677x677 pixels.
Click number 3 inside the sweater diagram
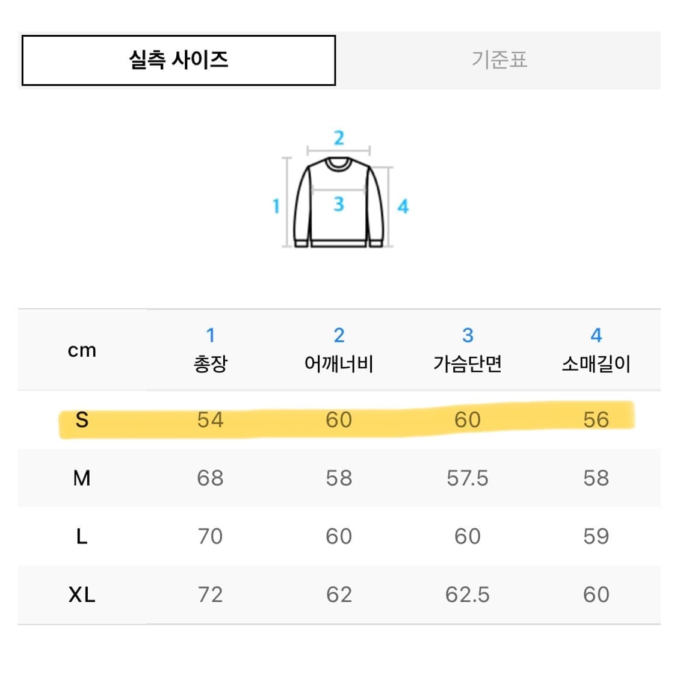point(339,204)
